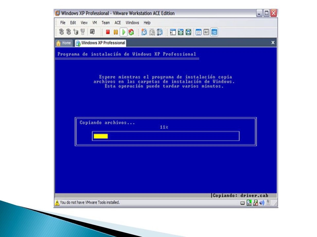Click 'Copiando: driver.cab' status text
317x237 pixels.
(x=240, y=196)
